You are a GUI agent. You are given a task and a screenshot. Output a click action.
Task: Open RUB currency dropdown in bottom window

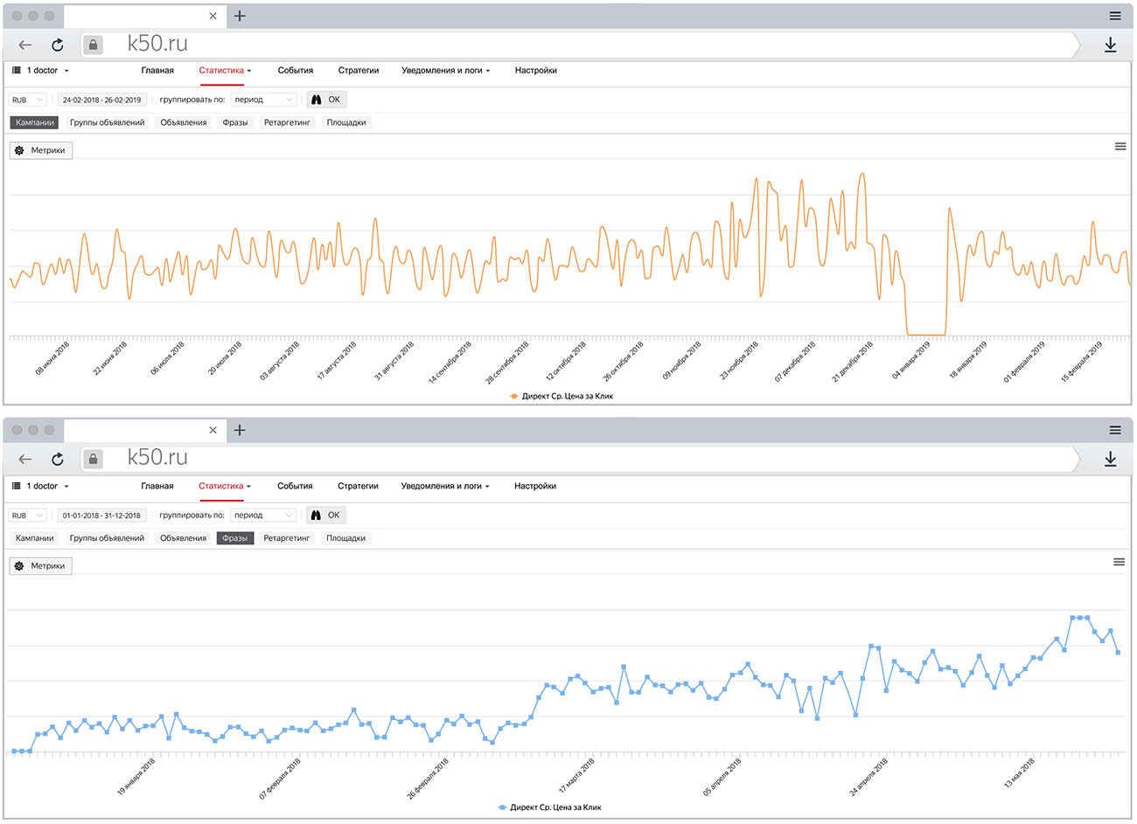click(27, 516)
